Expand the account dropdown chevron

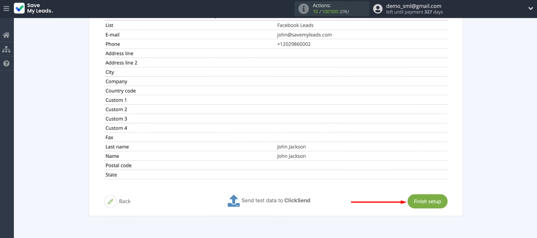530,9
